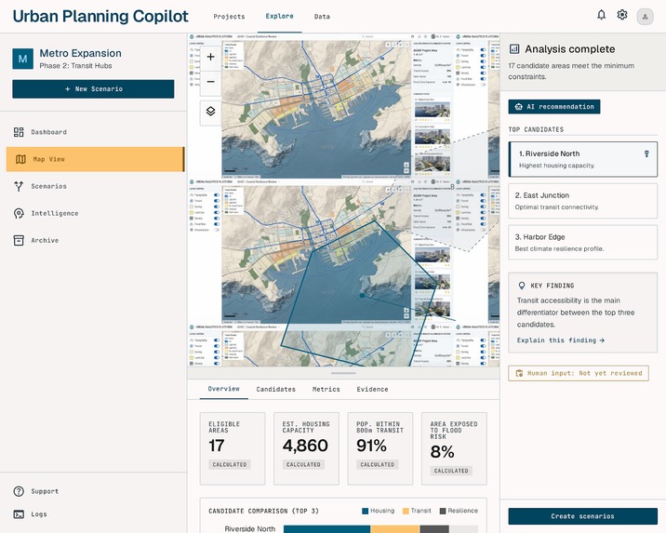Create a New Scenario

point(93,88)
